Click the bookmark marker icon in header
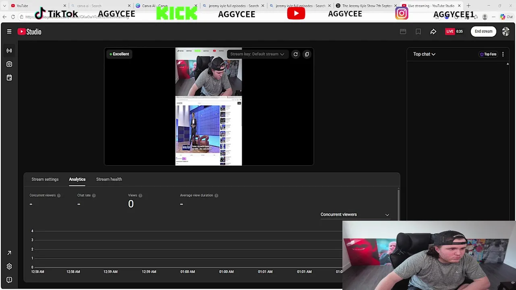Viewport: 516px width, 290px height. click(418, 31)
